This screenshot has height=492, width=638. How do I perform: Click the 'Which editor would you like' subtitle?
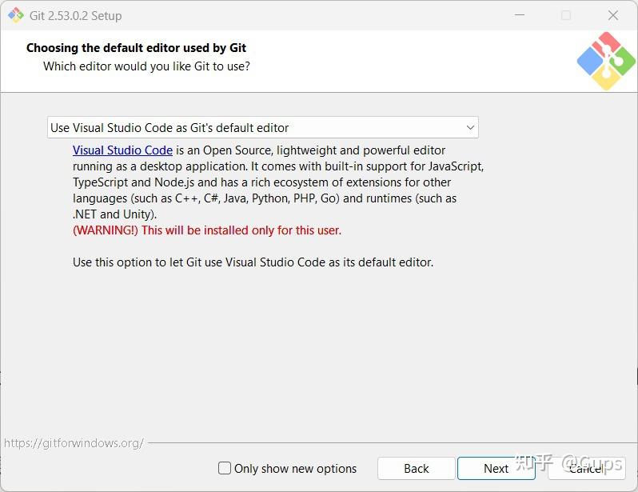tap(146, 66)
